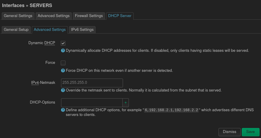The width and height of the screenshot is (261, 138).
Task: Switch to the Firewall Settings tab
Action: point(89,16)
